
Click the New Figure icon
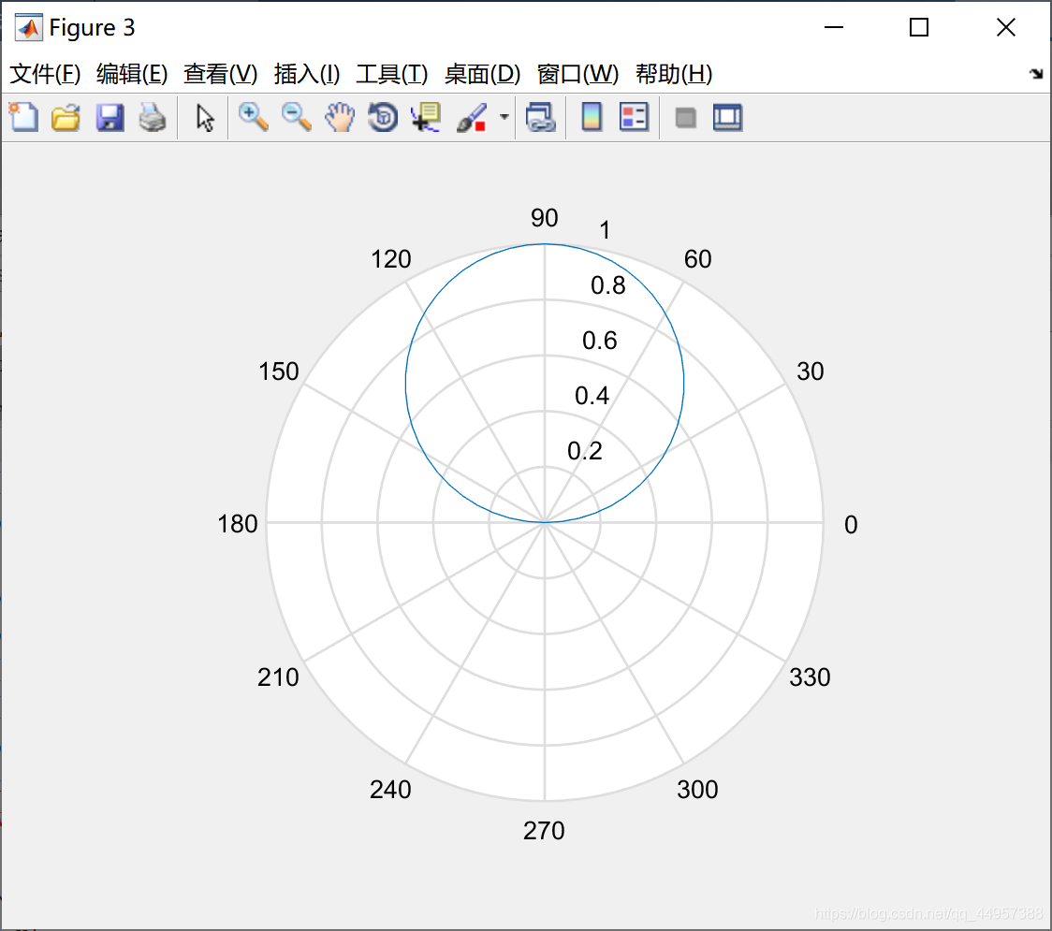pyautogui.click(x=23, y=118)
